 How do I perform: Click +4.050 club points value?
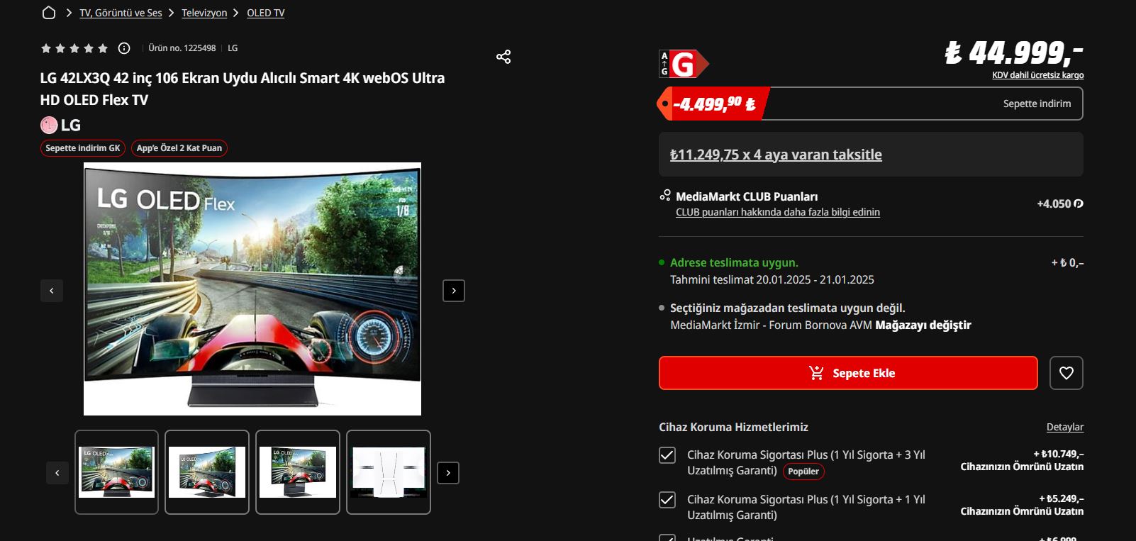1059,203
